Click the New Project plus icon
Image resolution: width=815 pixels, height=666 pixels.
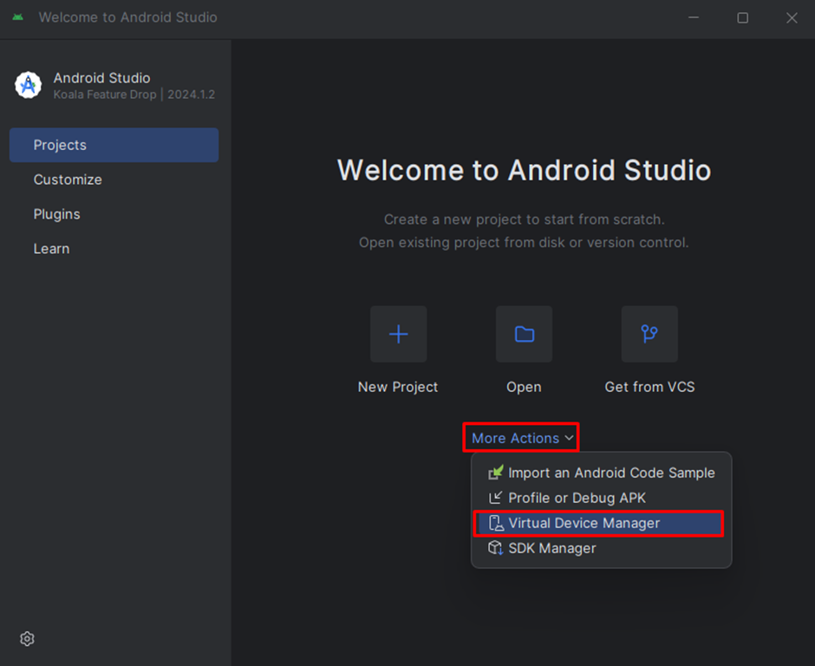(398, 334)
